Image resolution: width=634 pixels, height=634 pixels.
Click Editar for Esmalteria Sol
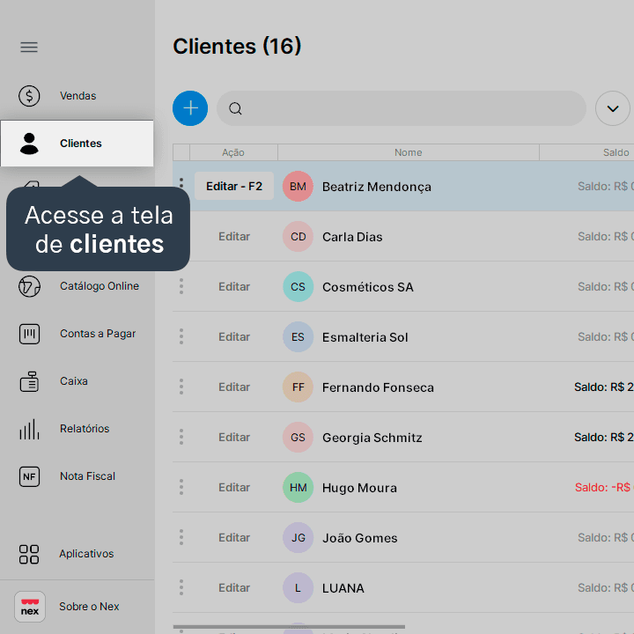point(234,336)
